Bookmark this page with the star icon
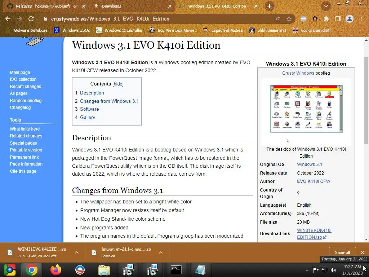Screen dimensions: 369x277 (289, 19)
